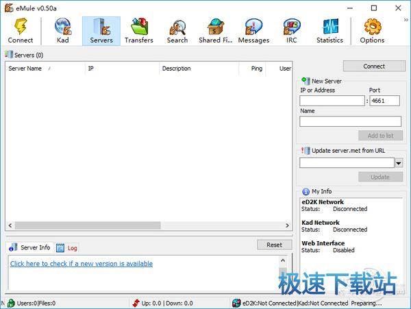The width and height of the screenshot is (411, 309).
Task: Switch to the Server Info tab
Action: pos(29,247)
